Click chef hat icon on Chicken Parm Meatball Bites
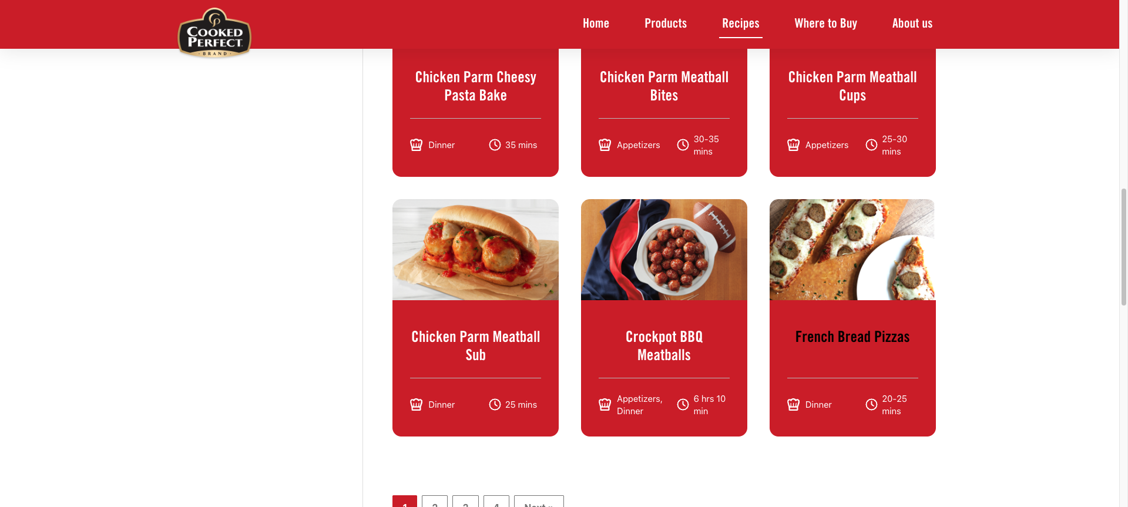The width and height of the screenshot is (1128, 507). point(605,145)
